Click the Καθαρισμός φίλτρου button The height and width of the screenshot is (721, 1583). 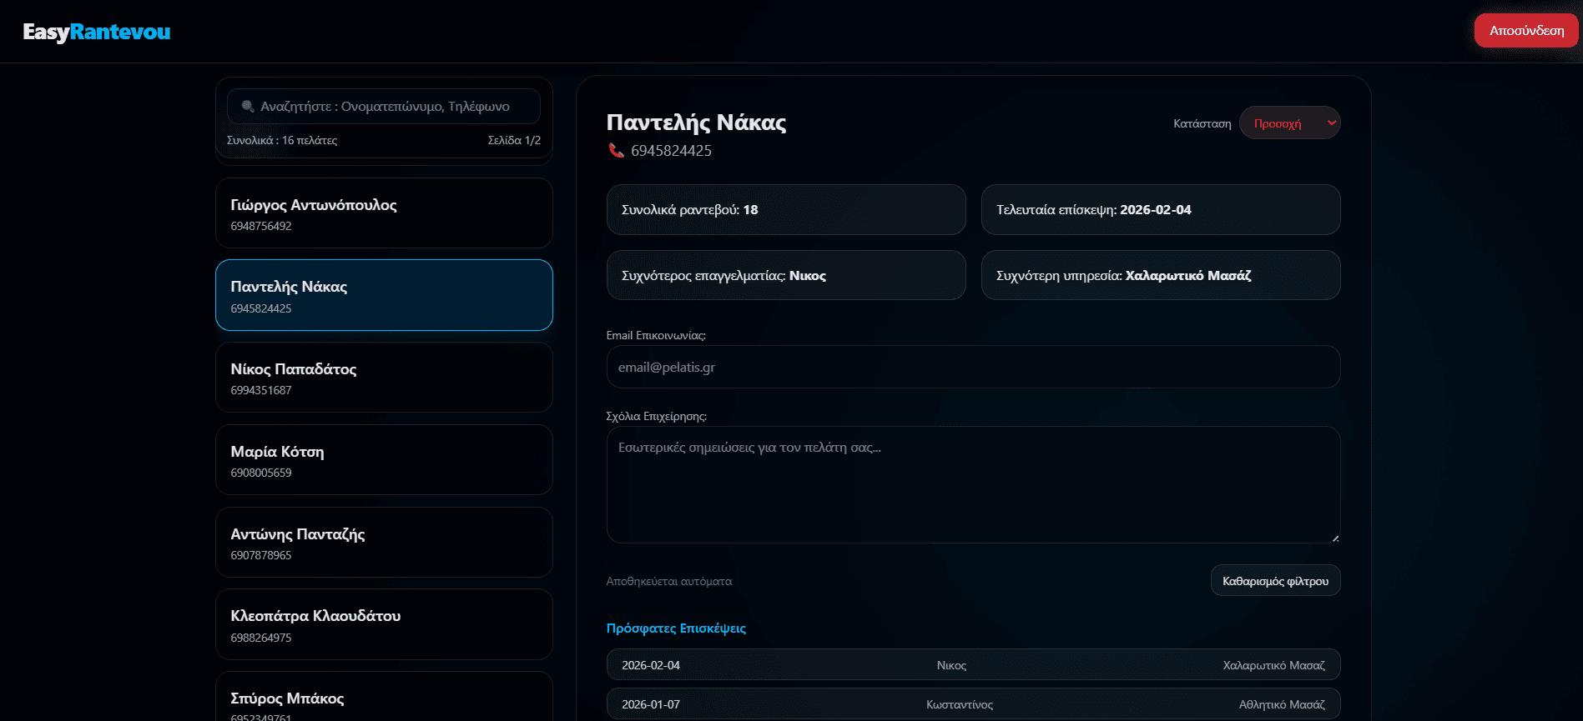tap(1274, 581)
